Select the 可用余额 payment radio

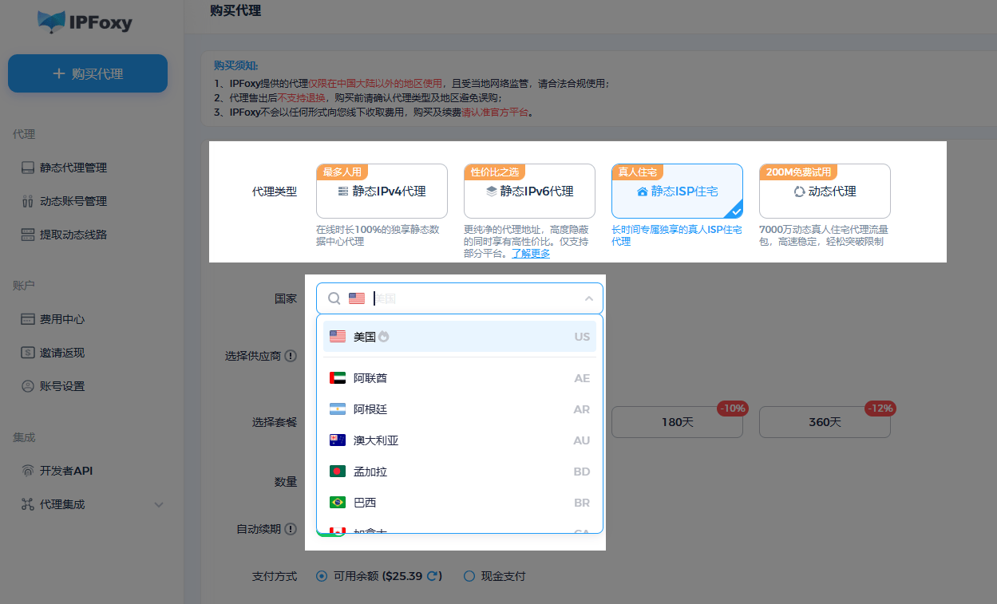(321, 575)
